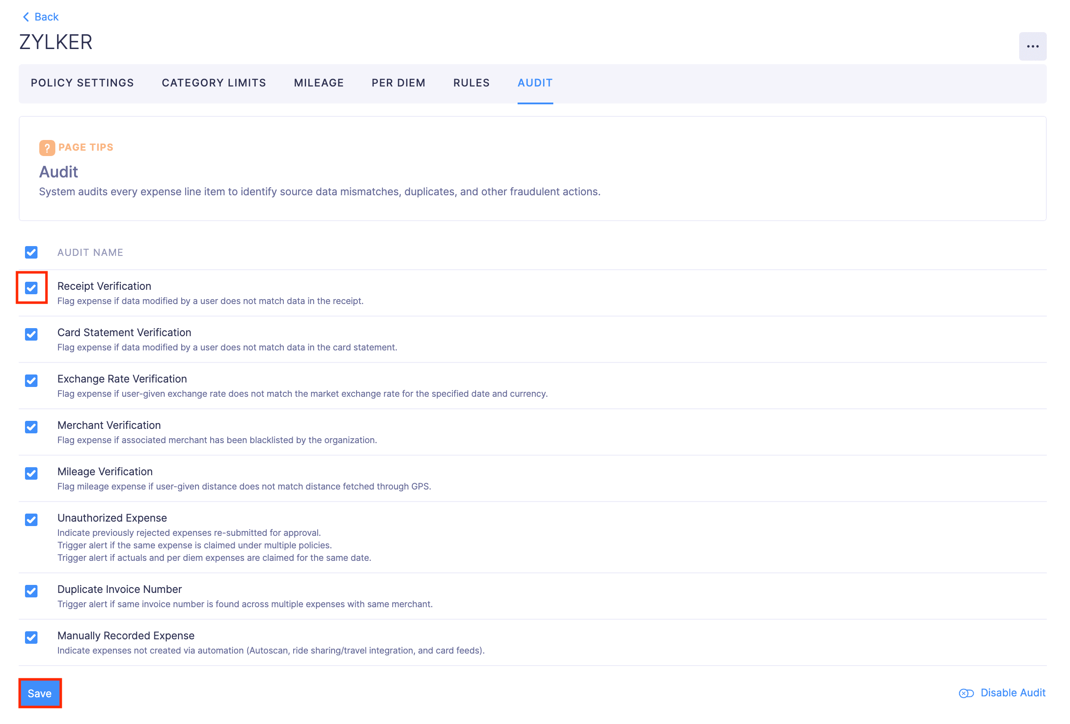Click the Back chevron arrow icon
This screenshot has width=1070, height=724.
pos(26,17)
